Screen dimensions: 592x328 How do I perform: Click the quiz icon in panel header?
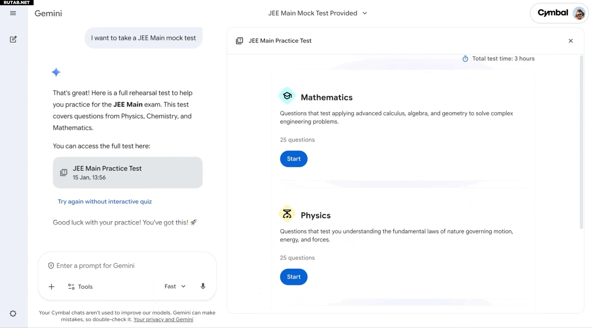point(240,41)
